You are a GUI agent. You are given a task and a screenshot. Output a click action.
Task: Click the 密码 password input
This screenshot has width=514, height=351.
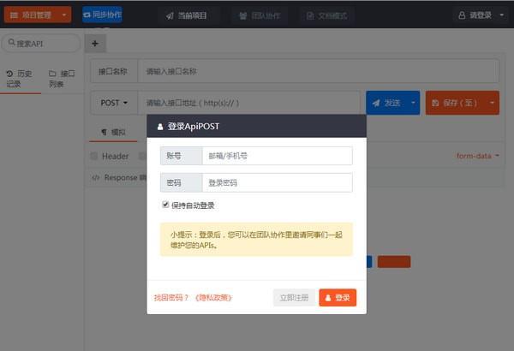tap(278, 182)
